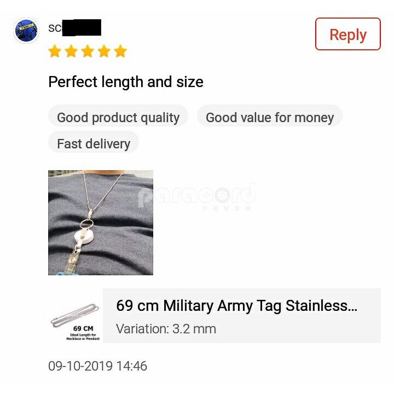Click the "Fast delivery" tag
Screen dimensions: 394x394
point(94,144)
